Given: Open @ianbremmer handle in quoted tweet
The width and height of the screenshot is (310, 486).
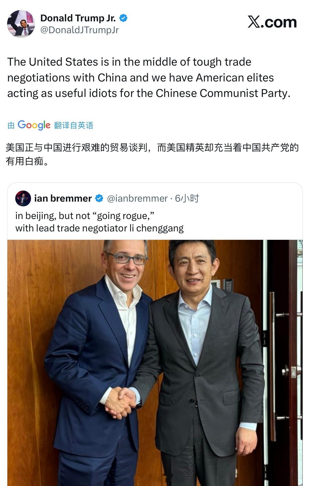Looking at the screenshot, I should [x=137, y=198].
